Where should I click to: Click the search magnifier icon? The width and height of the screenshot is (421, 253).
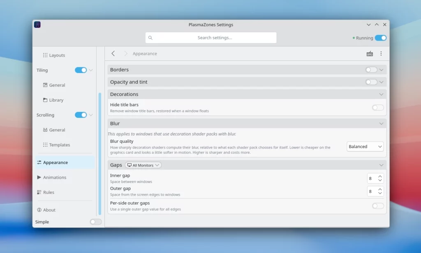pos(150,38)
